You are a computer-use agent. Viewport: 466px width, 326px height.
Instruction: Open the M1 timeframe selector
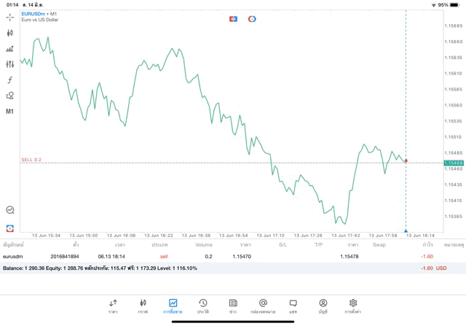click(10, 112)
